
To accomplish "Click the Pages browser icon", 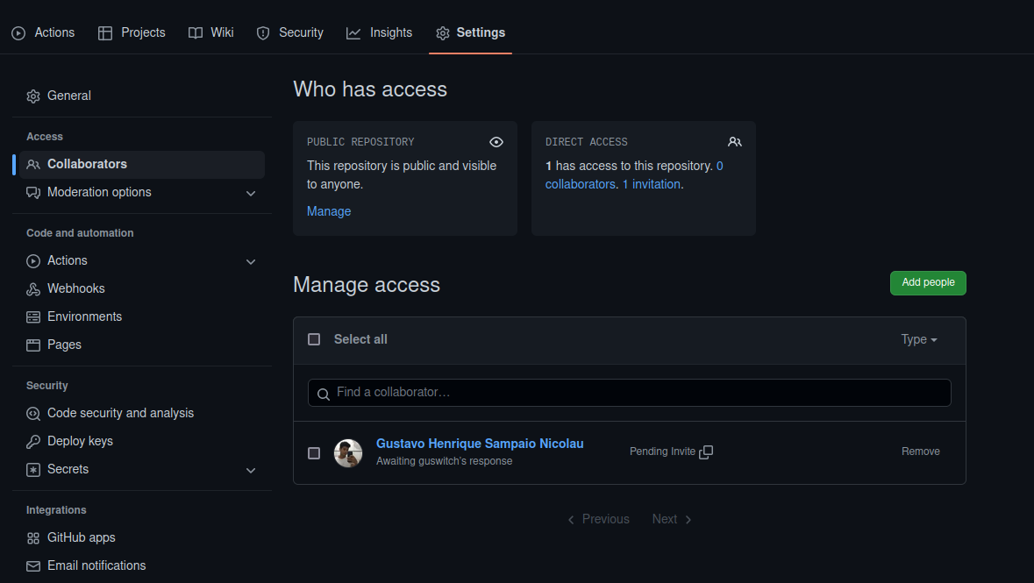I will click(33, 345).
